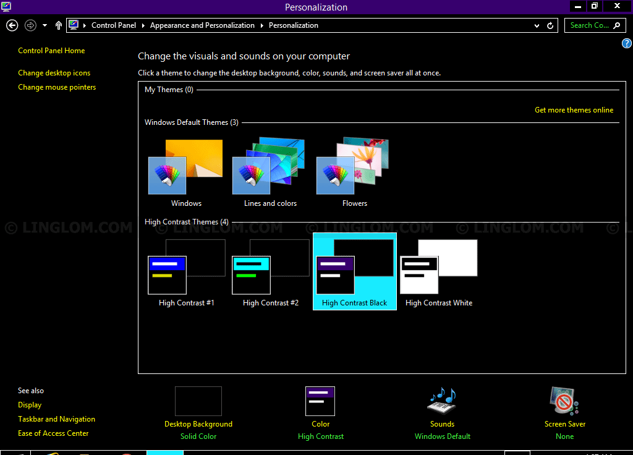Image resolution: width=633 pixels, height=455 pixels.
Task: Open Taskbar and Navigation link
Action: click(56, 419)
